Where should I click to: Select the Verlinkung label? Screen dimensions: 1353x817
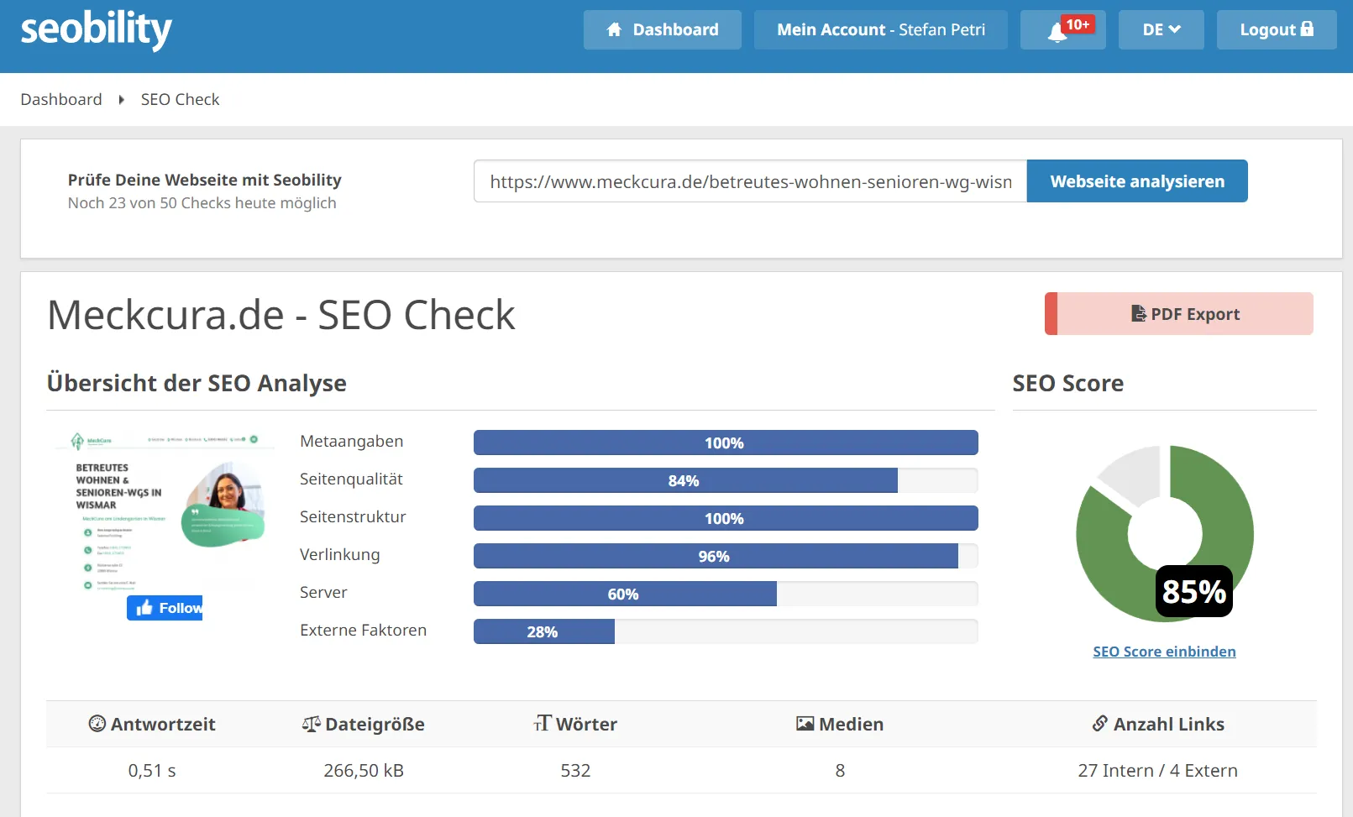tap(339, 555)
